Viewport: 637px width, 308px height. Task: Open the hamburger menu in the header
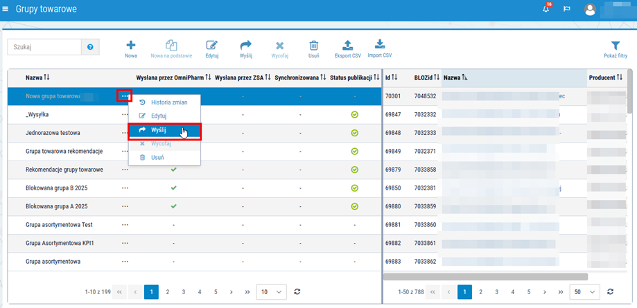point(6,8)
